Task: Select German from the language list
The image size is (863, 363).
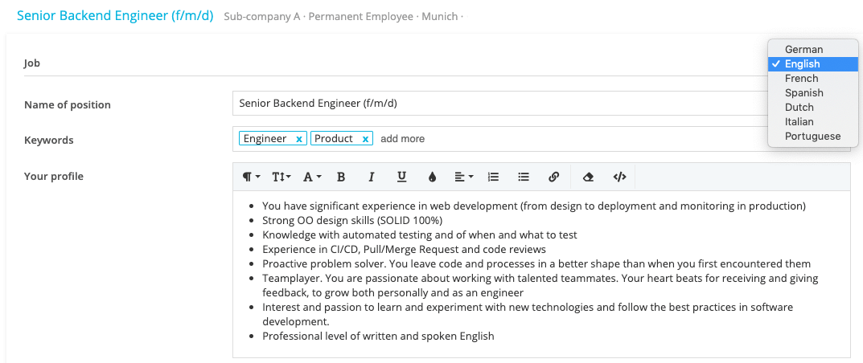Action: coord(803,50)
